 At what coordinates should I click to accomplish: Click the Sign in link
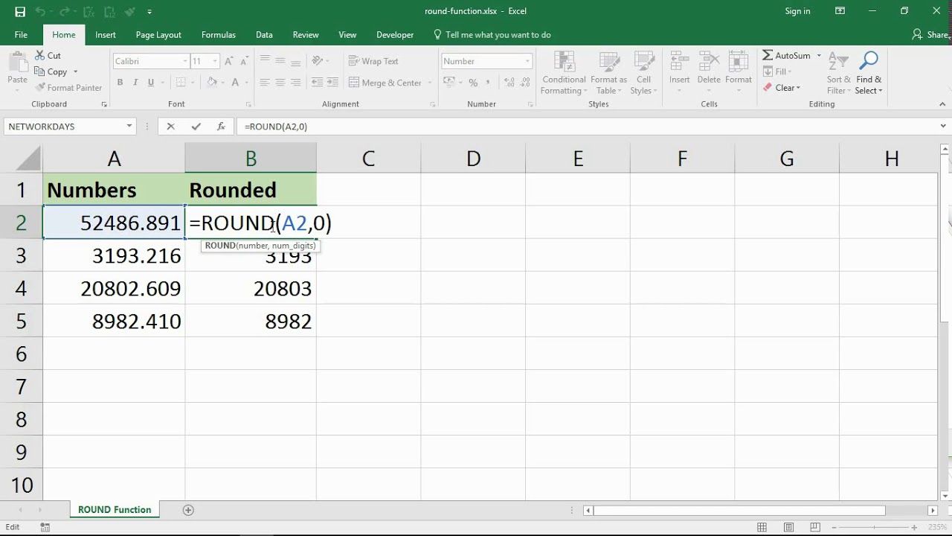click(x=797, y=11)
